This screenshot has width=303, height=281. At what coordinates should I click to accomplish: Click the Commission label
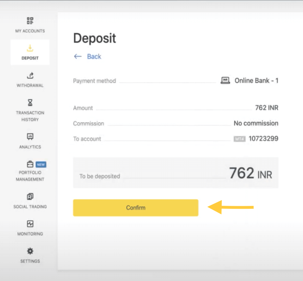point(88,124)
